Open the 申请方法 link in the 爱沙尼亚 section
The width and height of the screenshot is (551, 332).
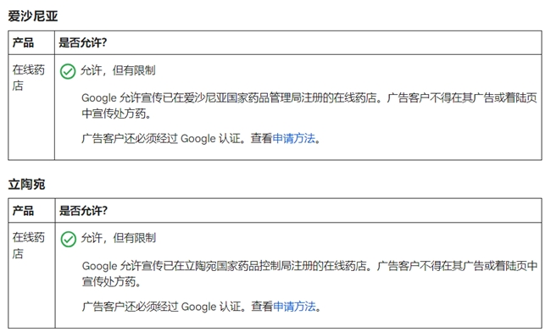(294, 138)
